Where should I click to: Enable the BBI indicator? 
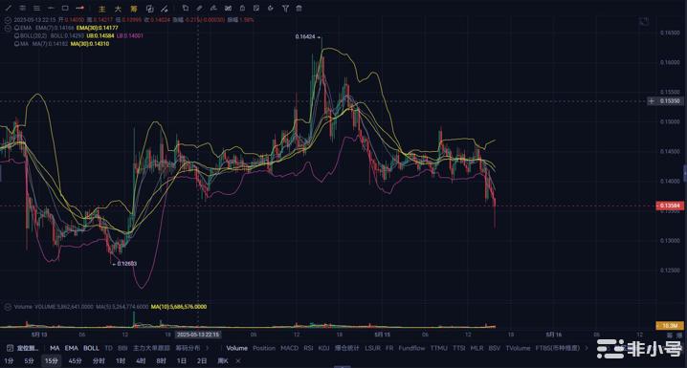(122, 348)
